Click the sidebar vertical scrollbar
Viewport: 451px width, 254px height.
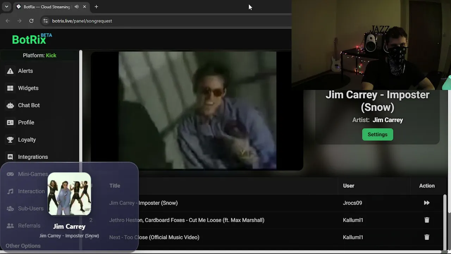click(x=81, y=106)
